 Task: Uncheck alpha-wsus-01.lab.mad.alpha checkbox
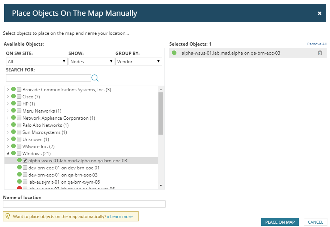tap(25, 161)
